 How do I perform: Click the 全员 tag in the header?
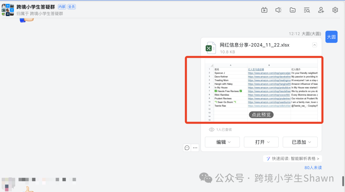tap(72, 6)
